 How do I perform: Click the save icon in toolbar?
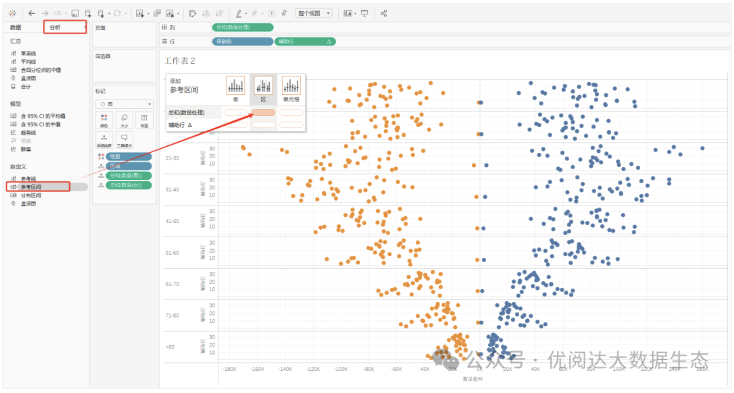[x=75, y=13]
